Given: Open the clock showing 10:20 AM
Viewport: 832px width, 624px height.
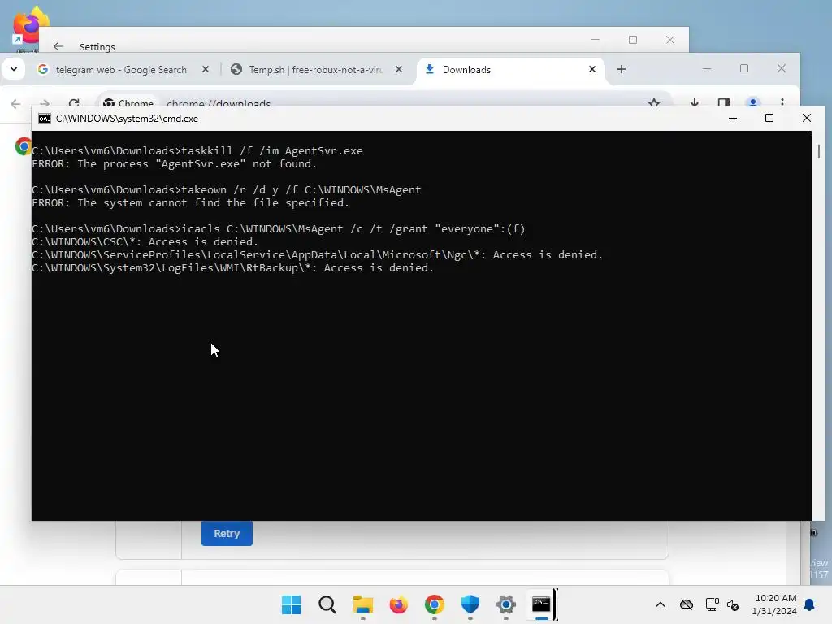Looking at the screenshot, I should (774, 604).
